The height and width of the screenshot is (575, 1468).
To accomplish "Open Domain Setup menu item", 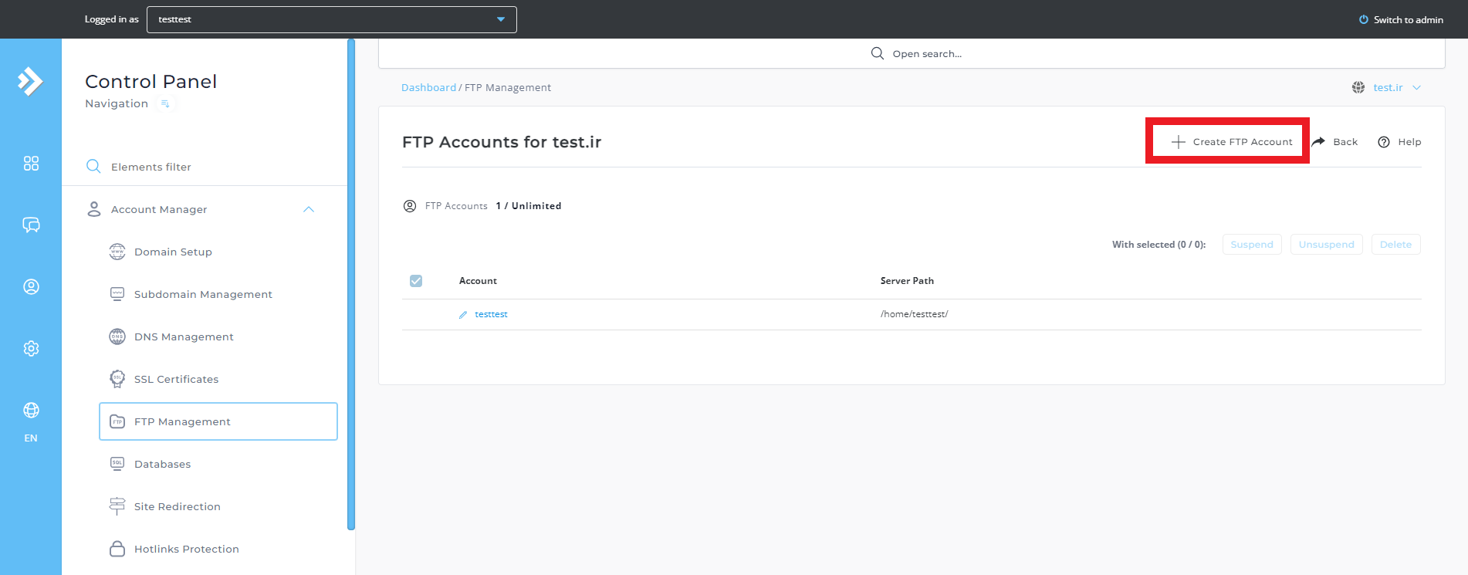I will tap(173, 252).
